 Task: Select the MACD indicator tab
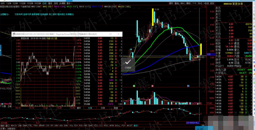coord(14,126)
